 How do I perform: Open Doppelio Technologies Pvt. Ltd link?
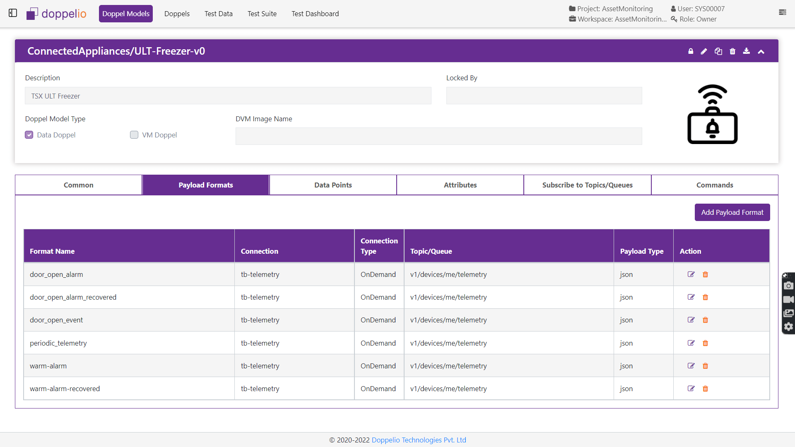click(x=419, y=440)
